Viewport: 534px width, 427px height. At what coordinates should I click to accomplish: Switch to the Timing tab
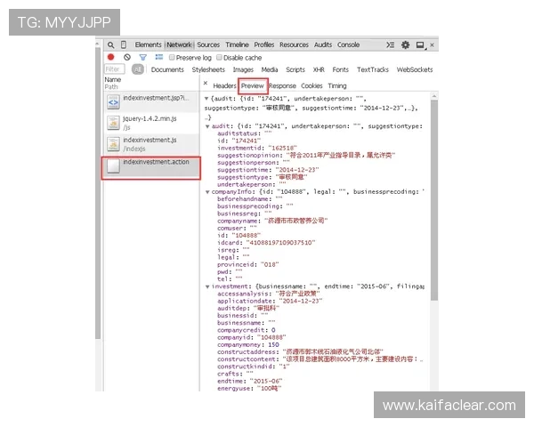337,85
